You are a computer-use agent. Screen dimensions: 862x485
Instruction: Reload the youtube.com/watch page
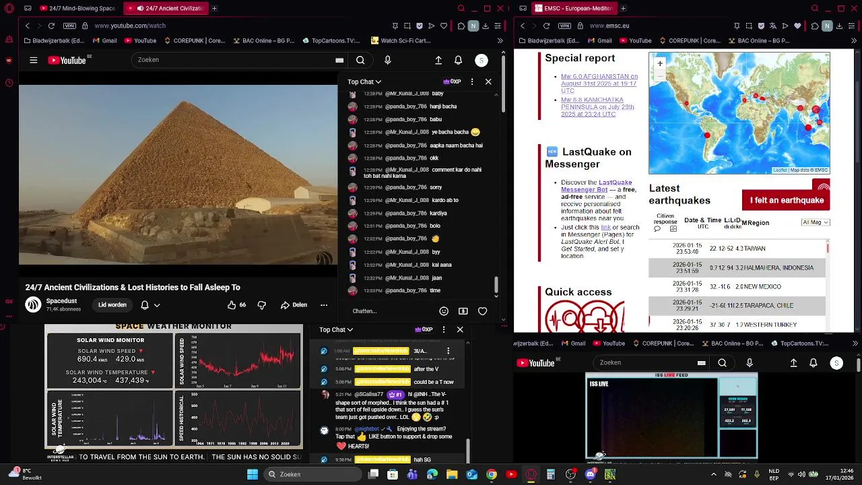(x=51, y=26)
